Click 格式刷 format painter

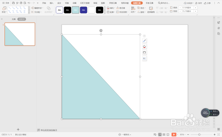[121, 8]
